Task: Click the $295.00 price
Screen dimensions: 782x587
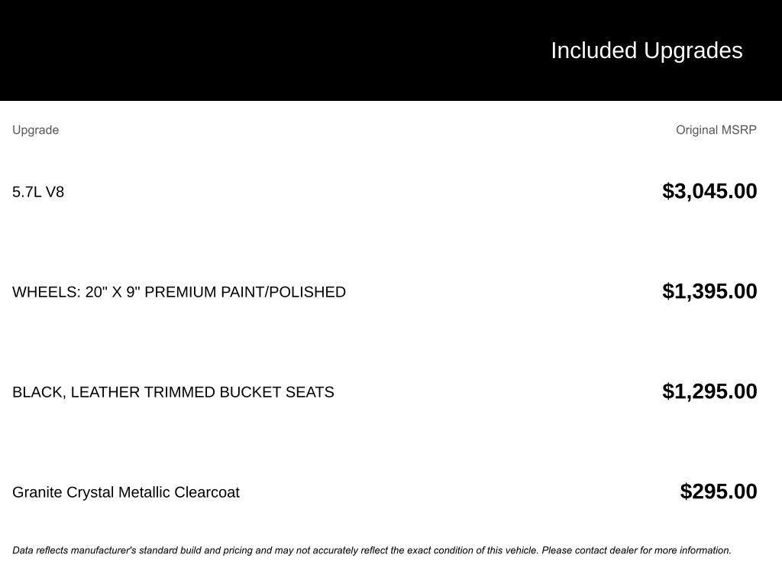Action: pyautogui.click(x=718, y=491)
